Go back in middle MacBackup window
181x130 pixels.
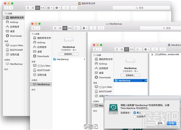pos(33,28)
